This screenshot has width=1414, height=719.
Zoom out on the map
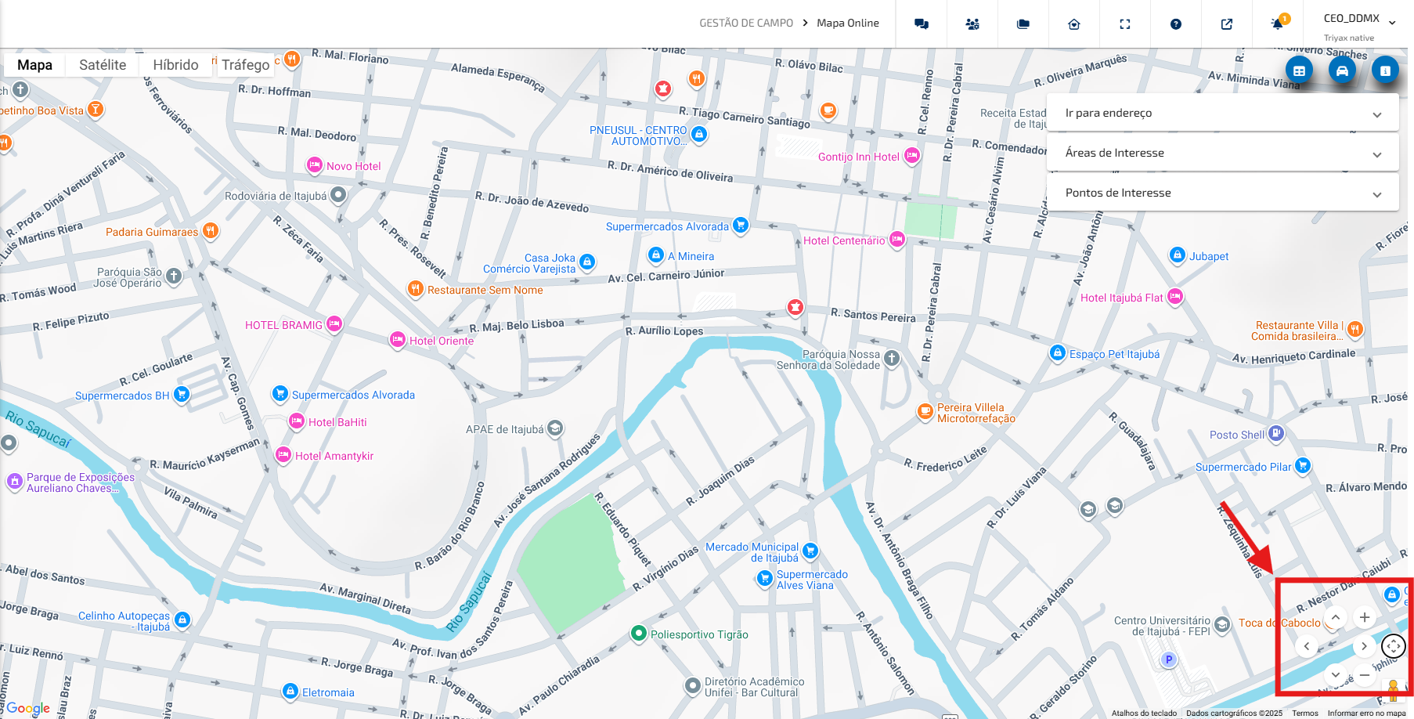coord(1365,674)
